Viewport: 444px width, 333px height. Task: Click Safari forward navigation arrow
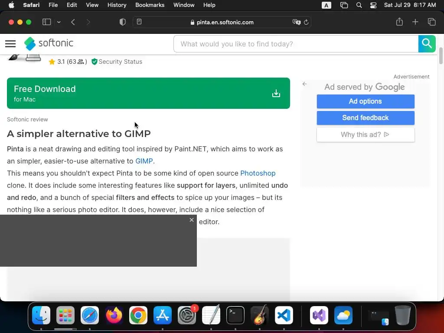(88, 22)
